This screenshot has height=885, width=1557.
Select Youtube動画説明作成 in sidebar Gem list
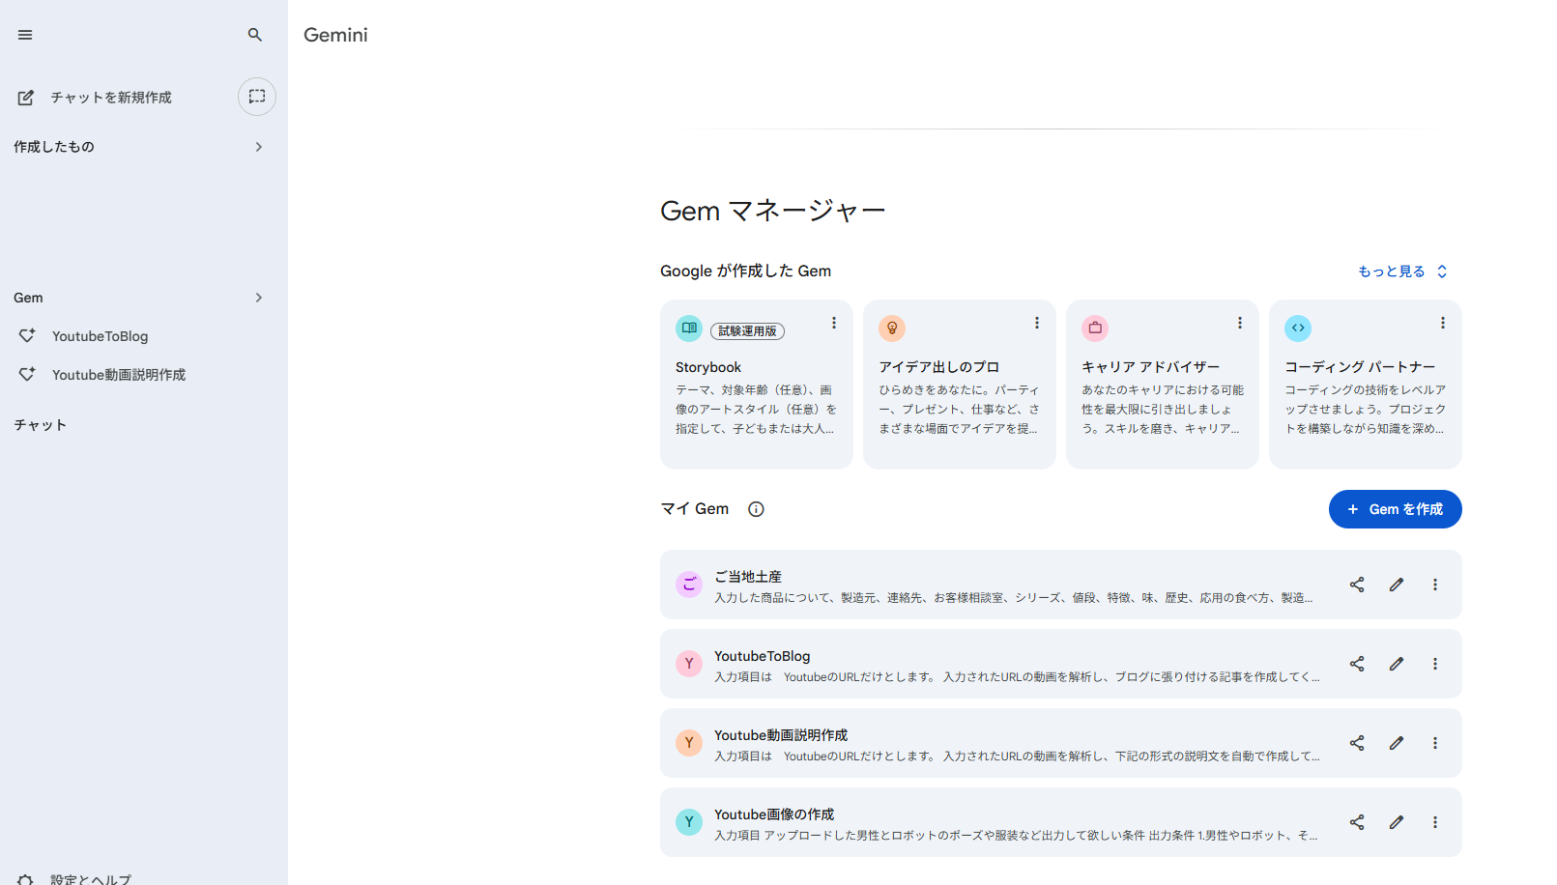click(118, 375)
